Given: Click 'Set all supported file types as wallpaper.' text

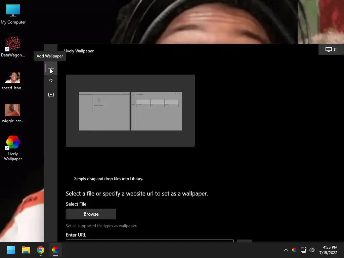Looking at the screenshot, I should pyautogui.click(x=101, y=226).
